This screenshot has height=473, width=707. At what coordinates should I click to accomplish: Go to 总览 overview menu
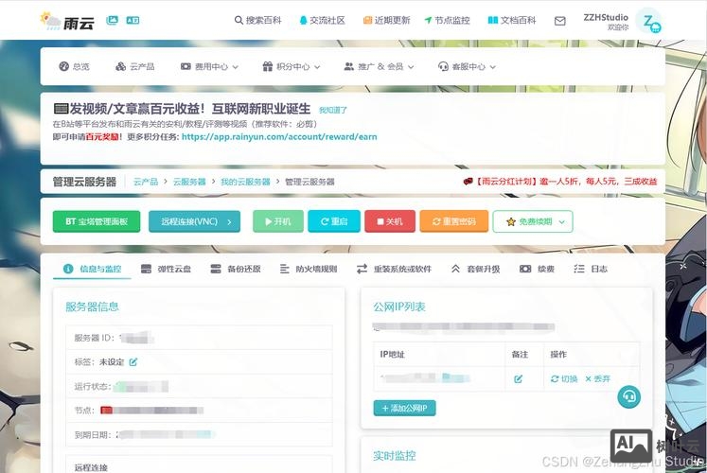point(75,66)
